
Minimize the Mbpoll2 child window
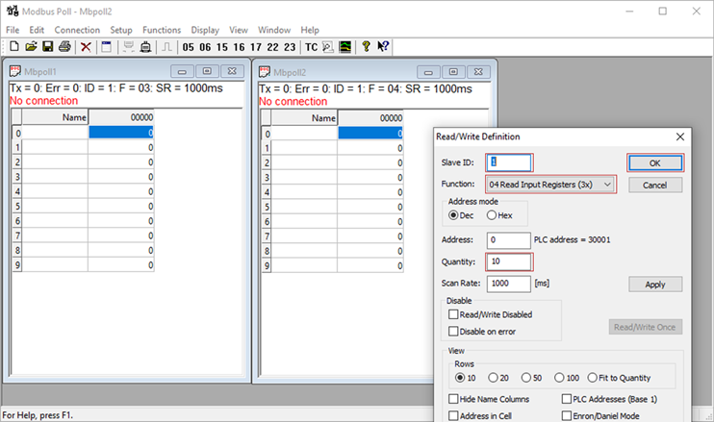tap(428, 72)
